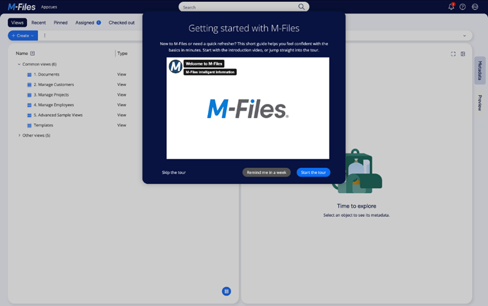Click the Appcues vault name
The image size is (488, 306).
(x=49, y=7)
